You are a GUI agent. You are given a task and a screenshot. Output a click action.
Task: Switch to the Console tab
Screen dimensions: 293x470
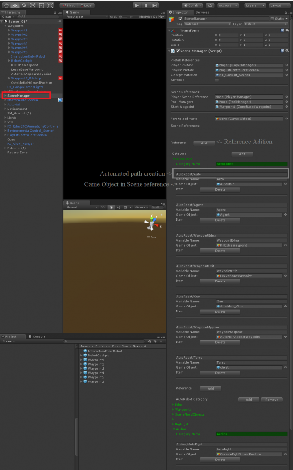click(39, 336)
